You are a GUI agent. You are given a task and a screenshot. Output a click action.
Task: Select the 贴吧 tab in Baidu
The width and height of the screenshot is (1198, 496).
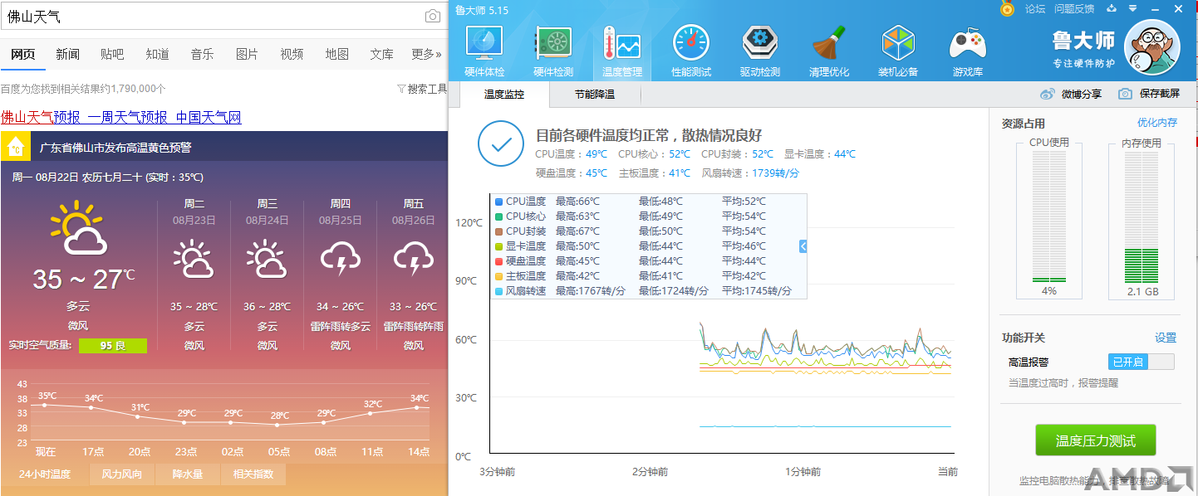[112, 54]
